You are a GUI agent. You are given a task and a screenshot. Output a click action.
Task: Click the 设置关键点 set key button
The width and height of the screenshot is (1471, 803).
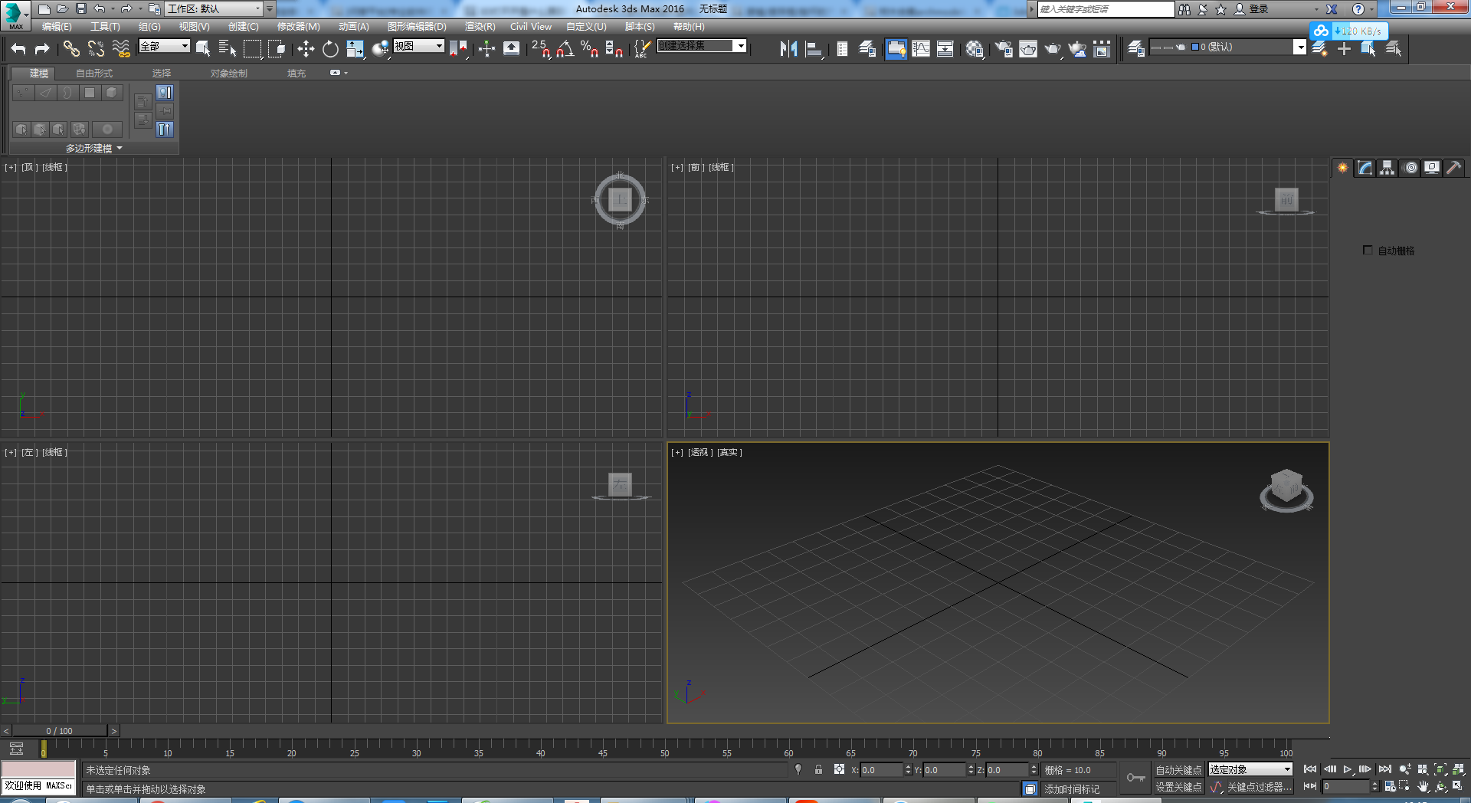pyautogui.click(x=1178, y=787)
